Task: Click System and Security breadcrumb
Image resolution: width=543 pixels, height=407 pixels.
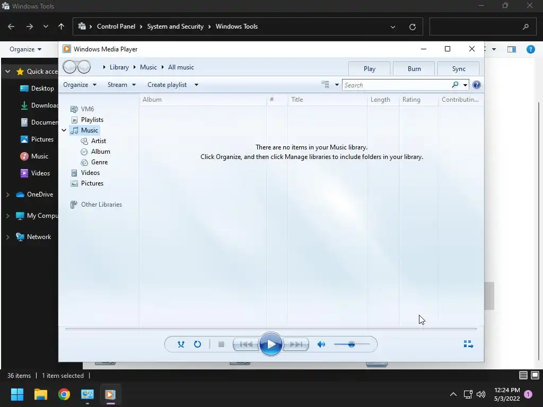Action: click(x=175, y=26)
